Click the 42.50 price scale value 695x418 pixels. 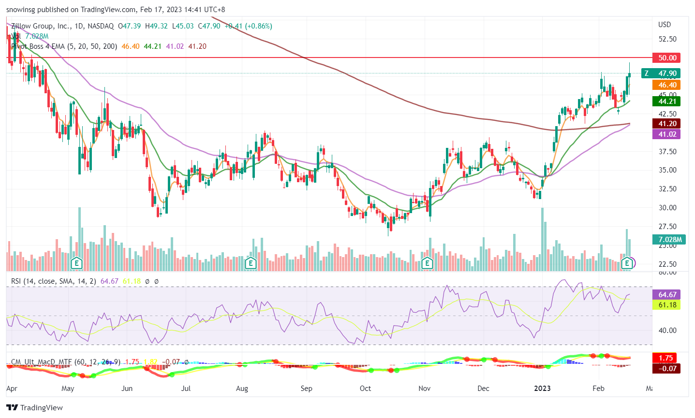tap(667, 114)
